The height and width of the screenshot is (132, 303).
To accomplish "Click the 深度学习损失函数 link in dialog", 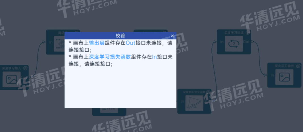I will pyautogui.click(x=110, y=57).
